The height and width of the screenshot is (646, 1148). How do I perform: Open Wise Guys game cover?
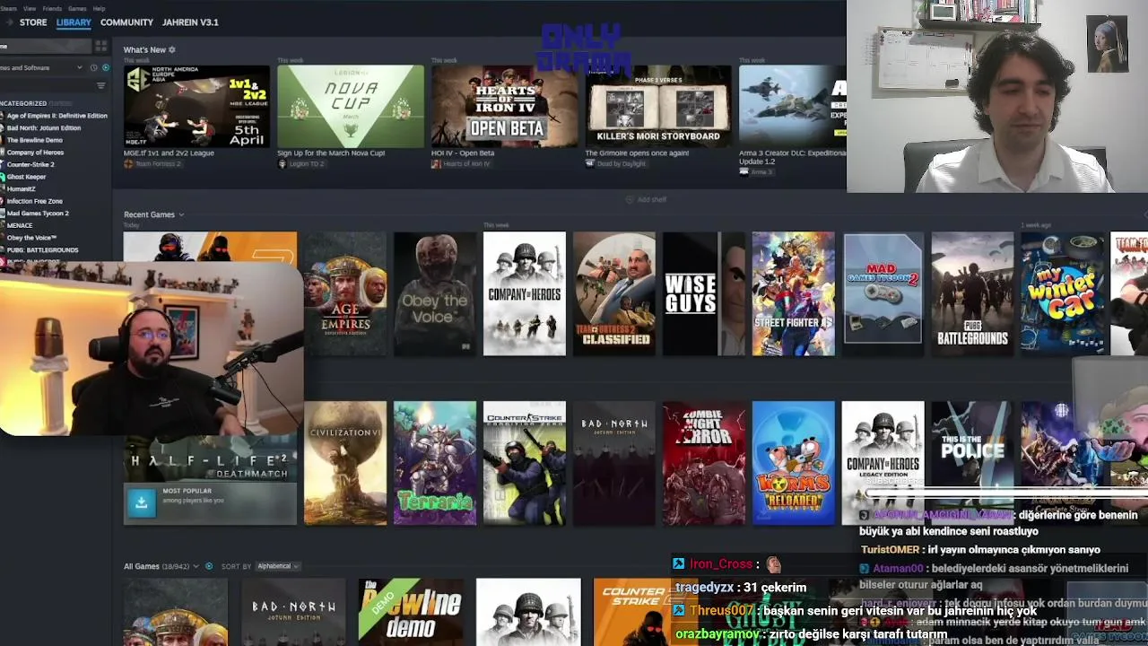pos(704,293)
